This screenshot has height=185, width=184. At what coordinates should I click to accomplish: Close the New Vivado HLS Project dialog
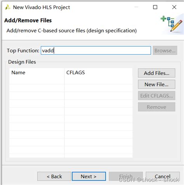pyautogui.click(x=174, y=7)
